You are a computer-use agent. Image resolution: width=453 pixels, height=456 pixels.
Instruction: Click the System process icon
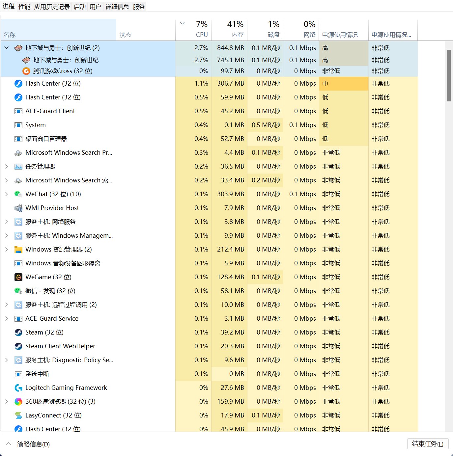(x=18, y=125)
